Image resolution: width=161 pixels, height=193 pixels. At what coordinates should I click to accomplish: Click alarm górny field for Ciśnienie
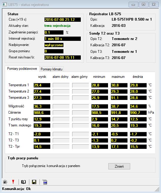point(80,113)
